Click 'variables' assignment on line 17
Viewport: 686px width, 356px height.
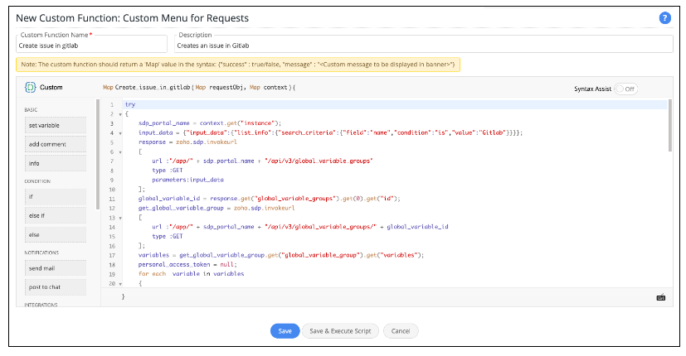point(153,255)
